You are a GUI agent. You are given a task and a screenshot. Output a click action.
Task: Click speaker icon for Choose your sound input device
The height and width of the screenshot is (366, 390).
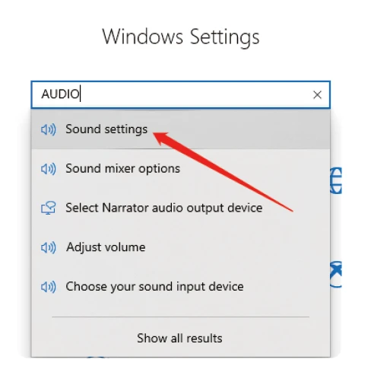point(49,287)
